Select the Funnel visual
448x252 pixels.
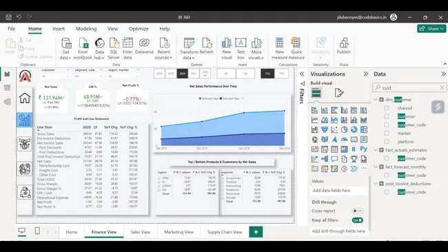click(x=325, y=129)
